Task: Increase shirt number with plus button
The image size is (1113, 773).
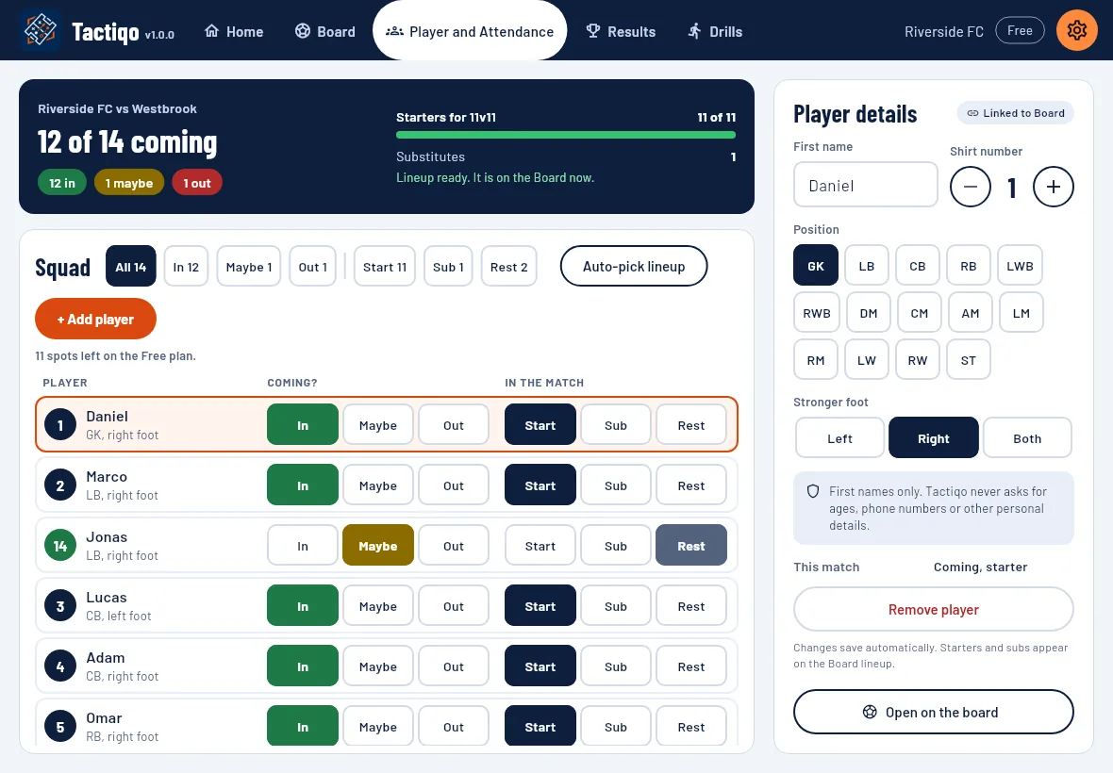Action: pos(1053,187)
